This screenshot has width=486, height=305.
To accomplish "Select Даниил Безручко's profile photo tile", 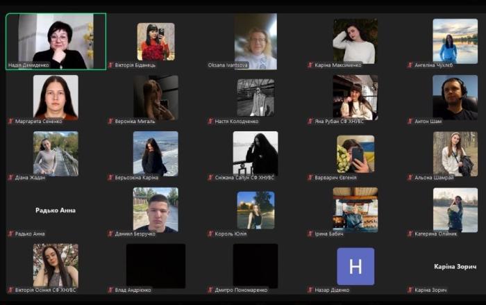I will coord(156,210).
